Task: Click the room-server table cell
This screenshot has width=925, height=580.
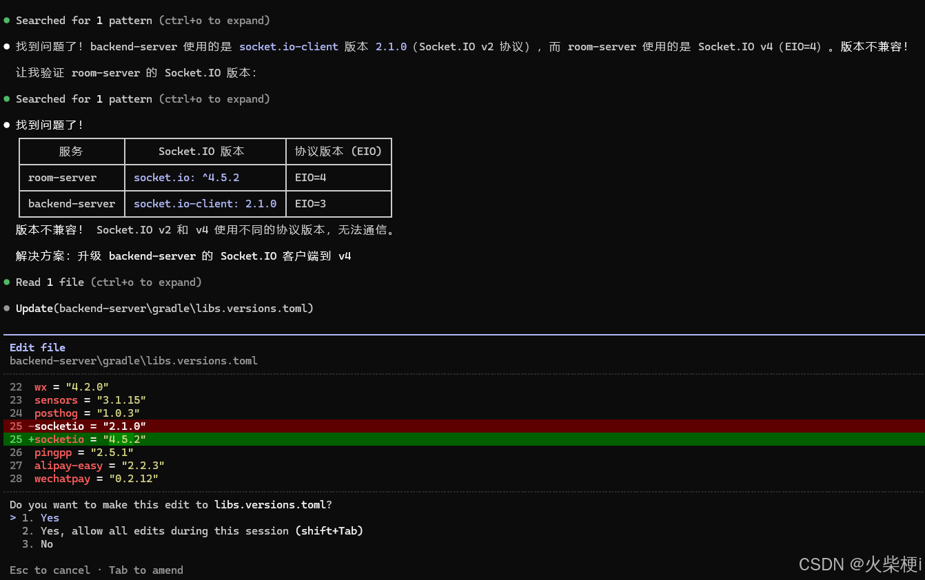Action: (72, 178)
